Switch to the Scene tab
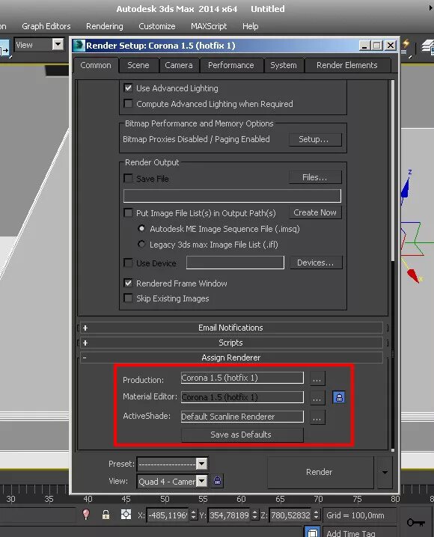This screenshot has width=434, height=537. point(138,65)
